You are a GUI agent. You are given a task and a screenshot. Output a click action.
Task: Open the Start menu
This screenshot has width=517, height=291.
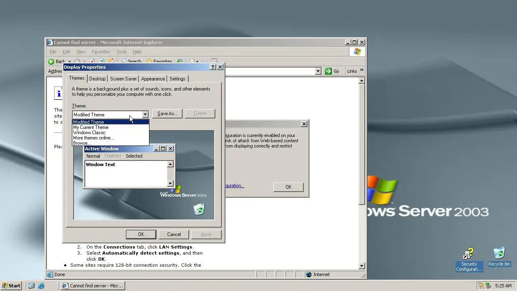pos(11,285)
